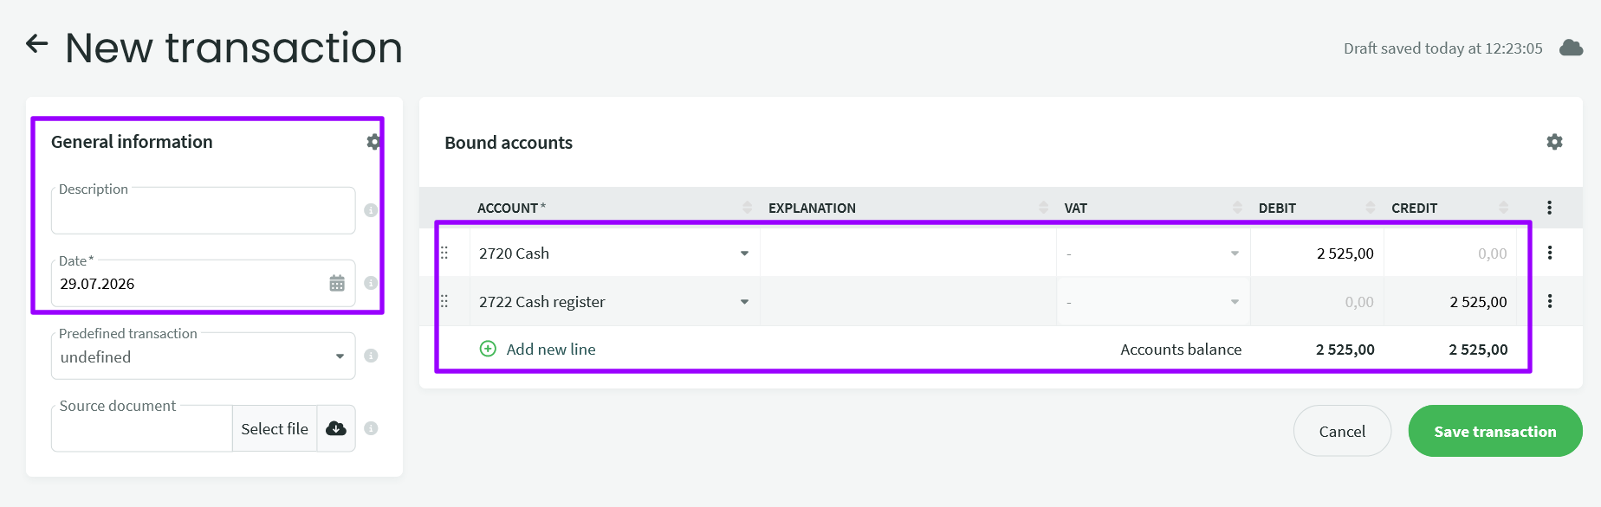Open VAT dropdown for 2720 Cash row

pyautogui.click(x=1235, y=253)
